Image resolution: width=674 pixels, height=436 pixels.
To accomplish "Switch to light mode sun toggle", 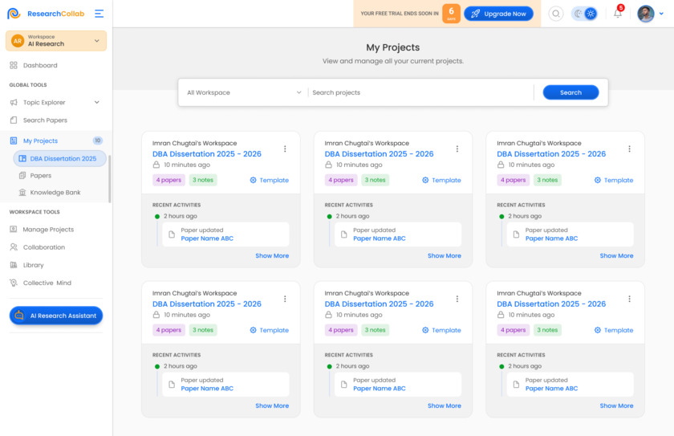I will [591, 14].
